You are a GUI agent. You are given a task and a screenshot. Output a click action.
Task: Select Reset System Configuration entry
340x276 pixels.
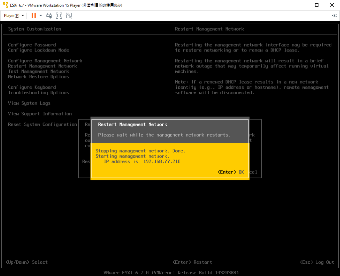[x=42, y=124]
